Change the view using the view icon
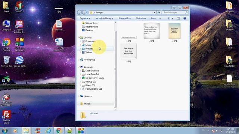This screenshot has height=134, width=239. [169, 18]
